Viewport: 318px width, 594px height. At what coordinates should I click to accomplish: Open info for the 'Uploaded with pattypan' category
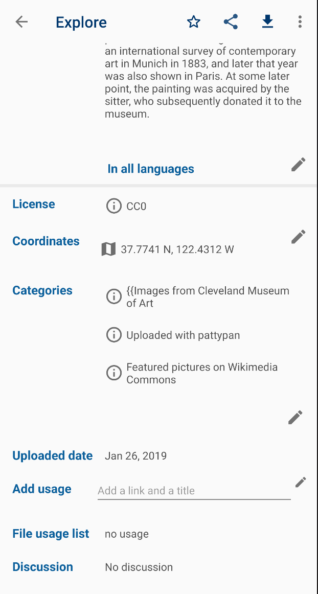click(113, 334)
